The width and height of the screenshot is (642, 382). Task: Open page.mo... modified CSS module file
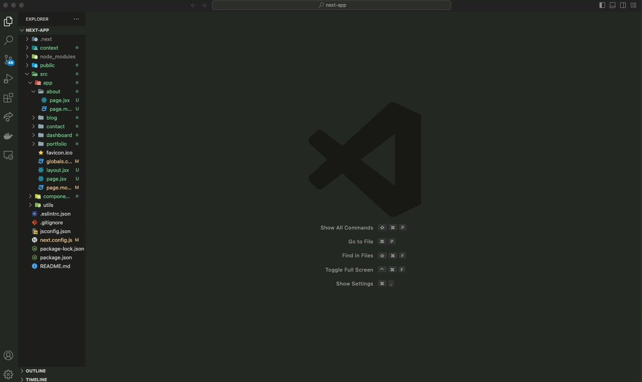click(x=52, y=188)
